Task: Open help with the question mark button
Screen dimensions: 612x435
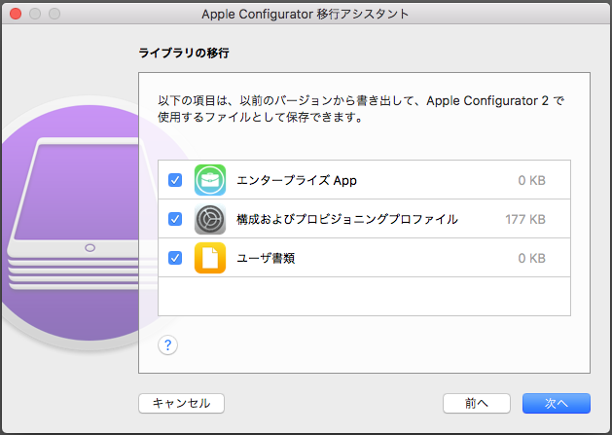Action: (x=167, y=345)
